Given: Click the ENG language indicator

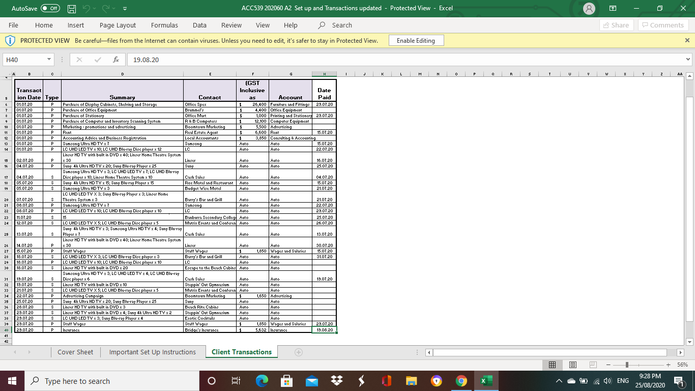Looking at the screenshot, I should [623, 381].
